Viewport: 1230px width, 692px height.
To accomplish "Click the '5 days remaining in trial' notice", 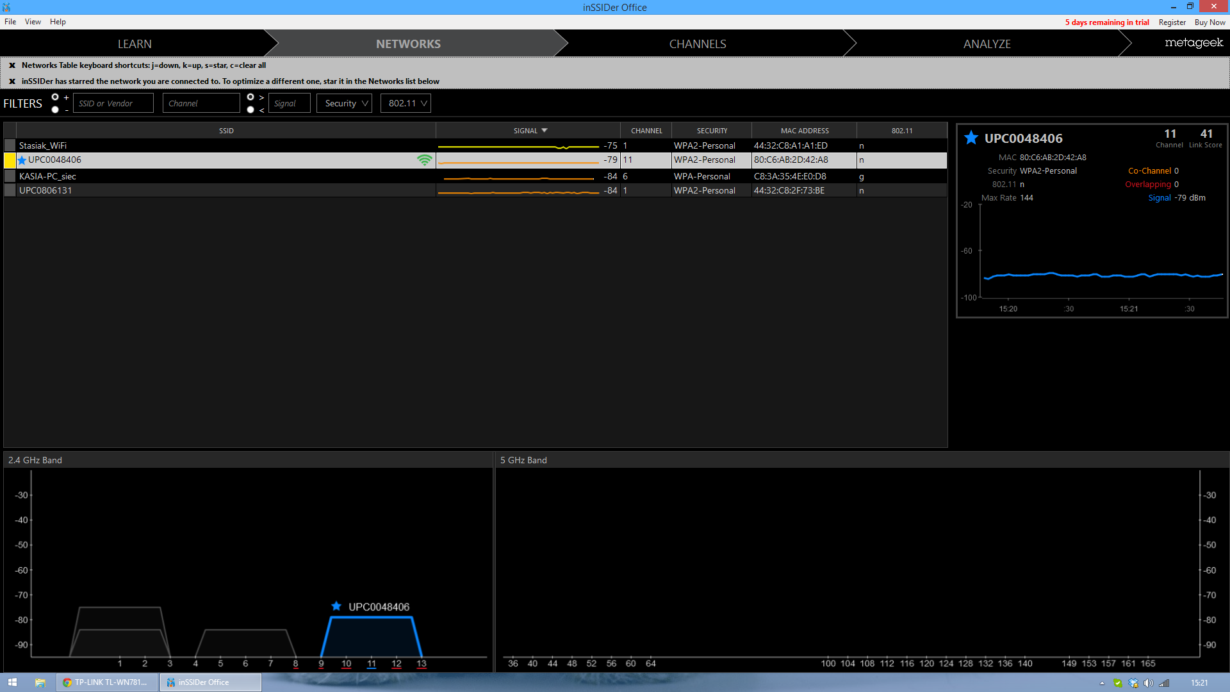I will 1107,22.
